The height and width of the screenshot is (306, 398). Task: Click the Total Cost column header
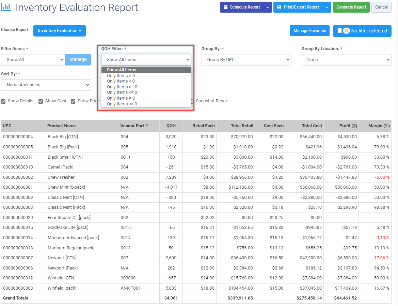coord(304,126)
